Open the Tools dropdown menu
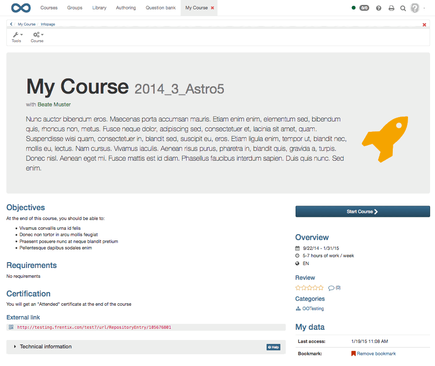The image size is (435, 366). 16,37
